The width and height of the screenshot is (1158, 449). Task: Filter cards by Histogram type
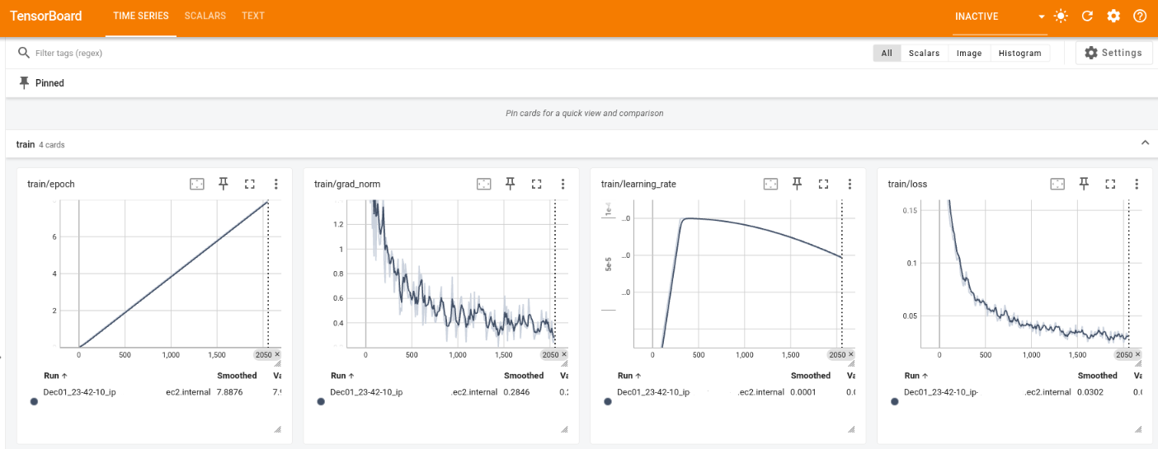1019,53
